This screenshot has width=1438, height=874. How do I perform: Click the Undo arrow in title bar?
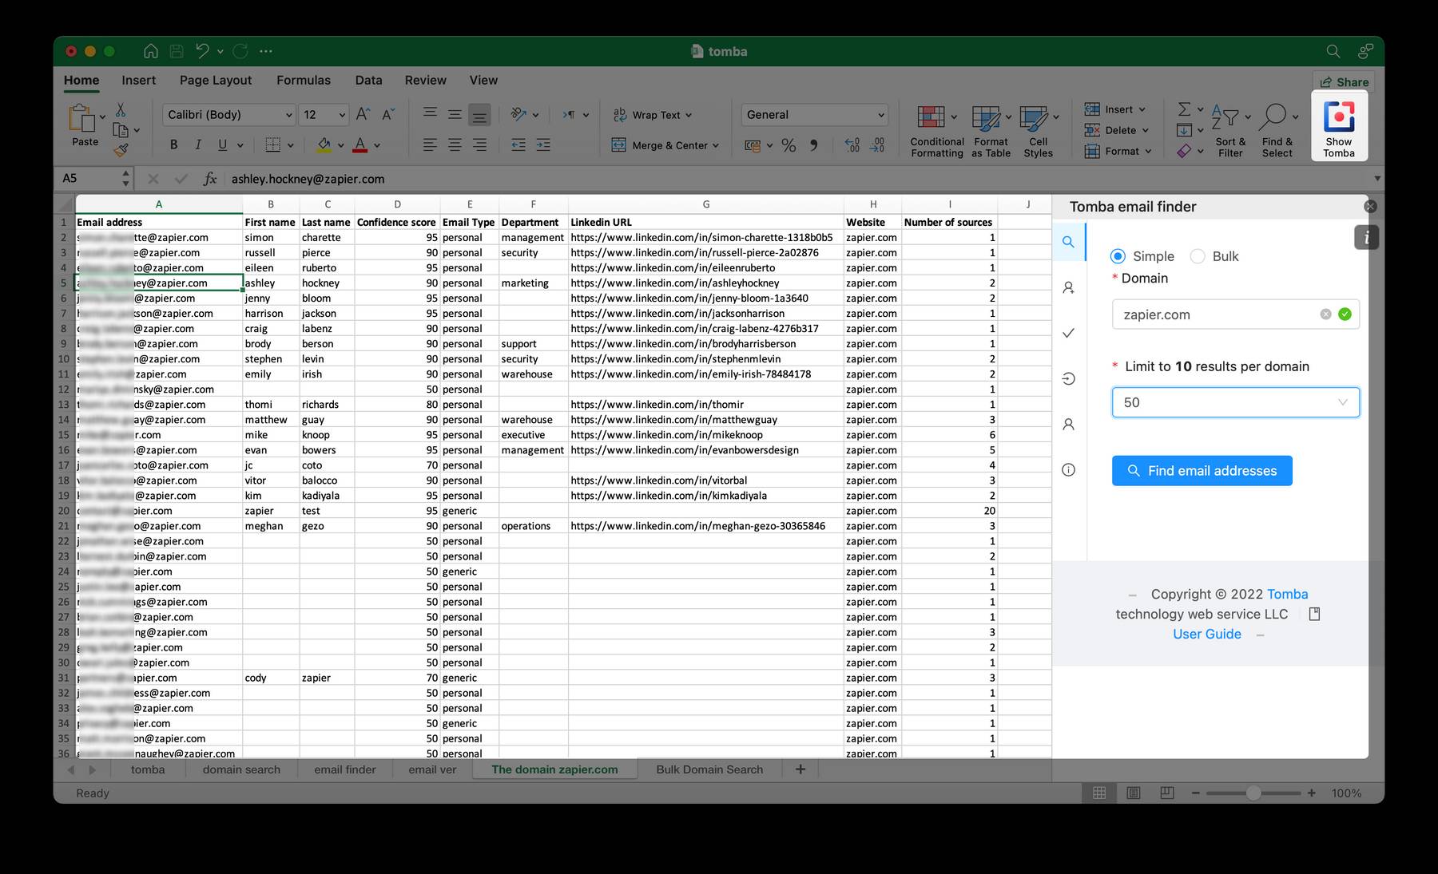pyautogui.click(x=202, y=51)
